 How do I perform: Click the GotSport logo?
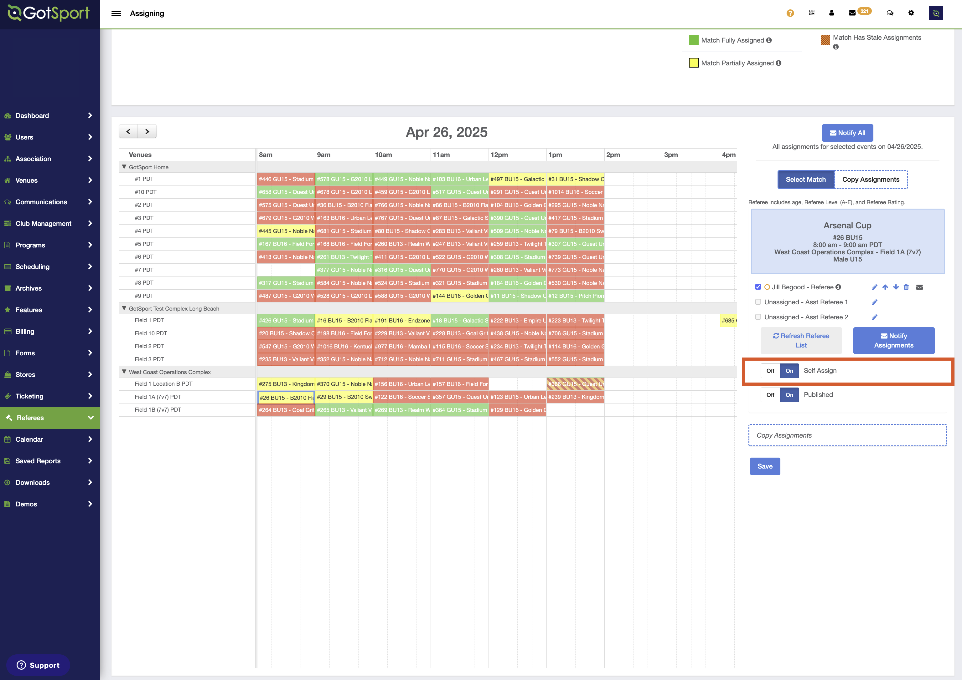click(49, 13)
